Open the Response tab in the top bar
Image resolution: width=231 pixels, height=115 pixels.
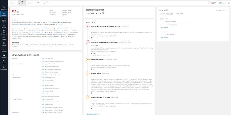47,3
